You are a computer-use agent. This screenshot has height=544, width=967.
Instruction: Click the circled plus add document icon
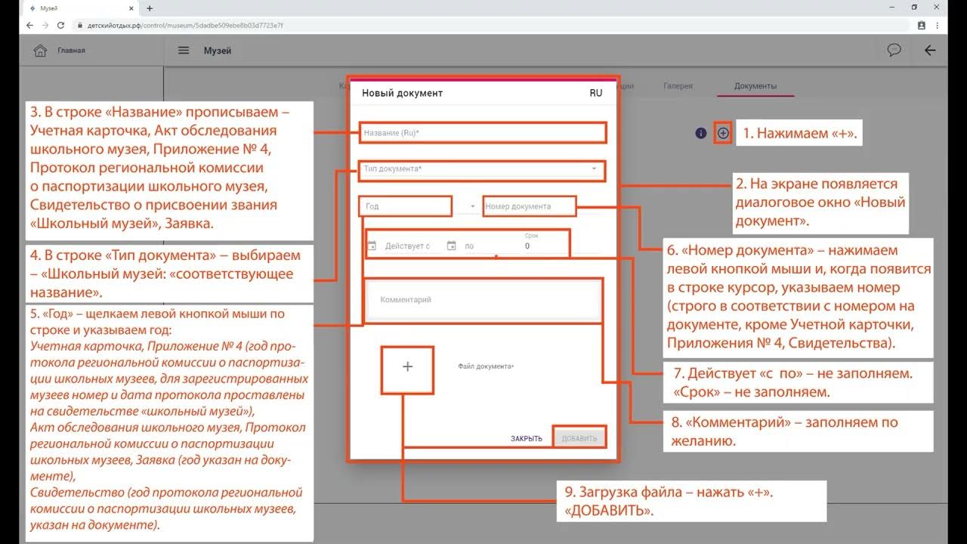point(723,133)
